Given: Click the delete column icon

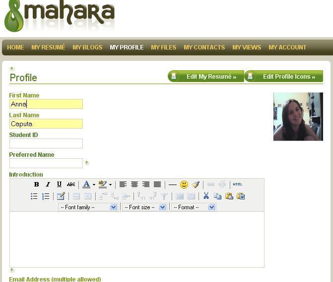Looking at the screenshot, I should pyautogui.click(x=164, y=196).
